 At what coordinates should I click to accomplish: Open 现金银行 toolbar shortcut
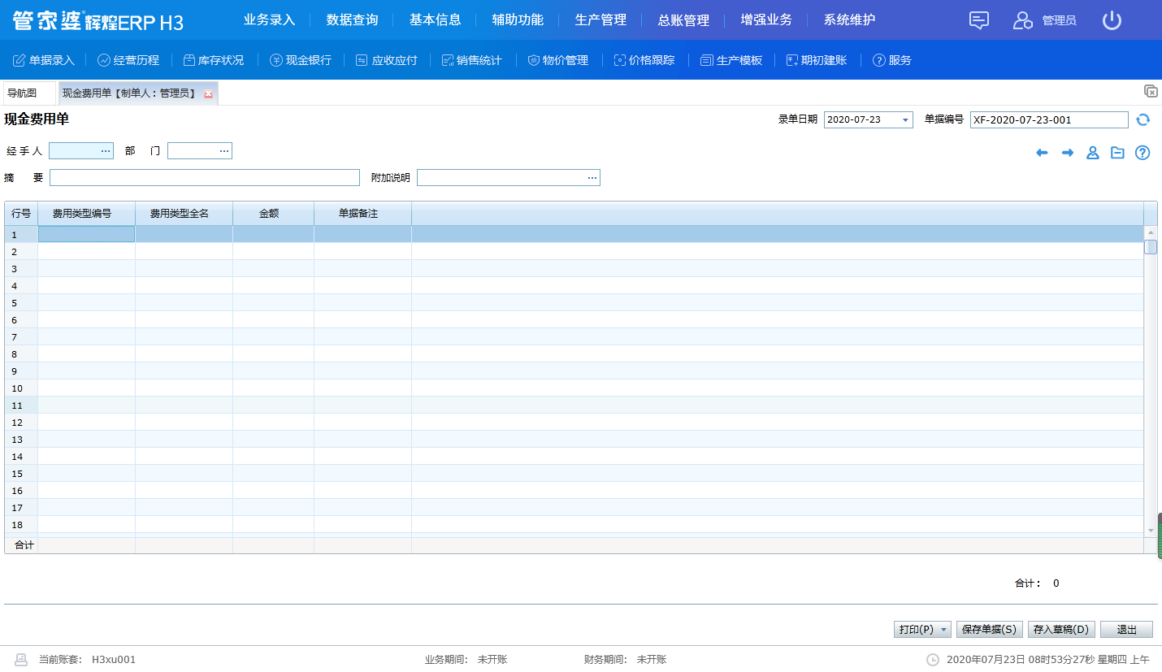tap(301, 60)
